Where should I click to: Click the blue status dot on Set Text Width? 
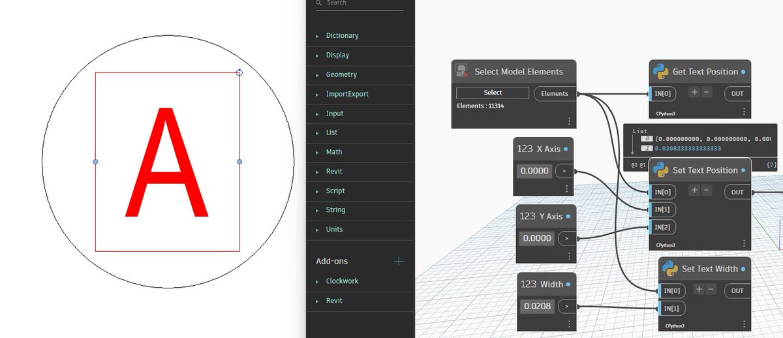pos(743,268)
